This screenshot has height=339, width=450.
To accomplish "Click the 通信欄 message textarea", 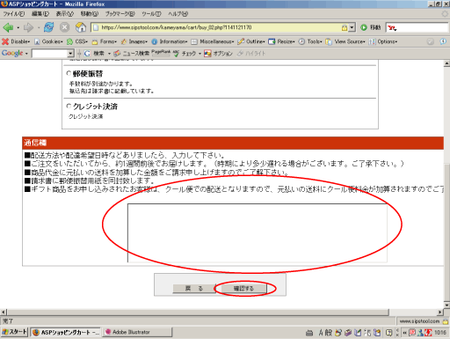I will pyautogui.click(x=258, y=232).
